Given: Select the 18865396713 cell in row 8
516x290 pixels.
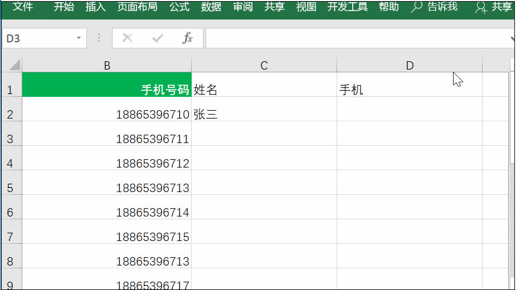Looking at the screenshot, I should pos(106,256).
